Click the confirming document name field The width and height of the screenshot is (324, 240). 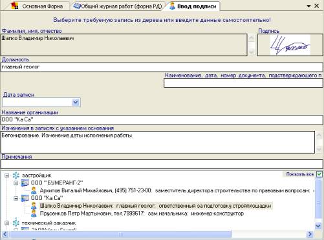coord(243,83)
